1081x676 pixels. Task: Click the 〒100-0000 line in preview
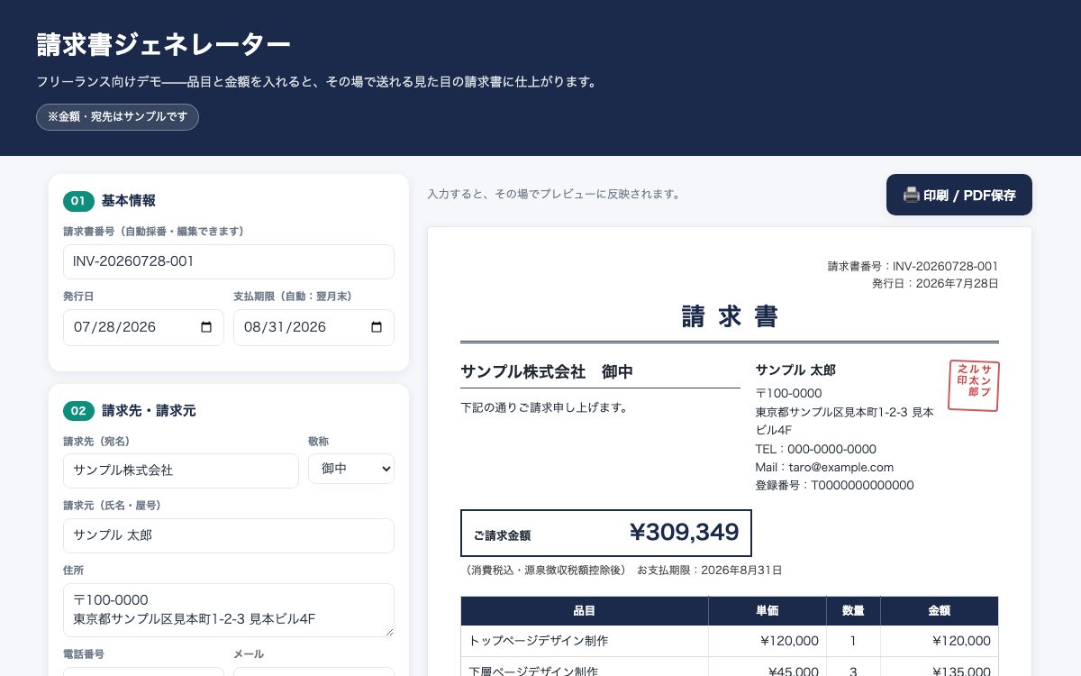(x=788, y=393)
